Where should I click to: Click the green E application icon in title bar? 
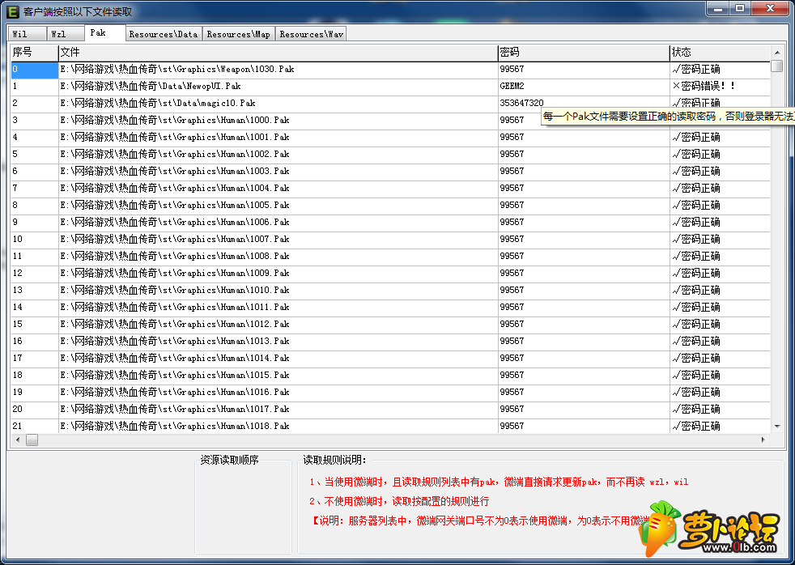[x=12, y=11]
